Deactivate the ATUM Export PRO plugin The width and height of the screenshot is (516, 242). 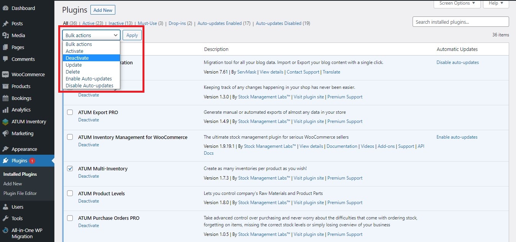point(88,120)
